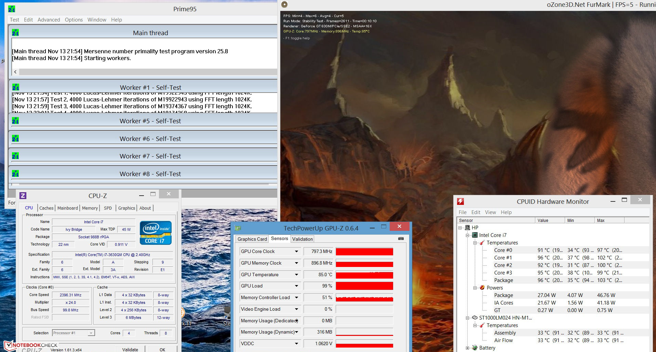Viewport: 656px width, 352px height.
Task: Minimize the GPU-Z window
Action: (372, 227)
